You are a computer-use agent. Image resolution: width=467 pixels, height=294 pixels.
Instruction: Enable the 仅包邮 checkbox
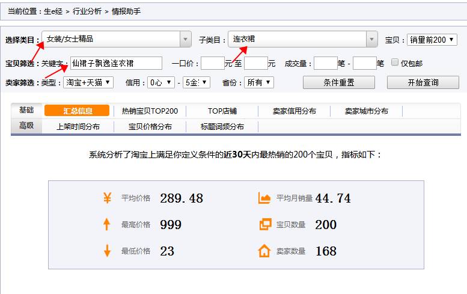(395, 63)
